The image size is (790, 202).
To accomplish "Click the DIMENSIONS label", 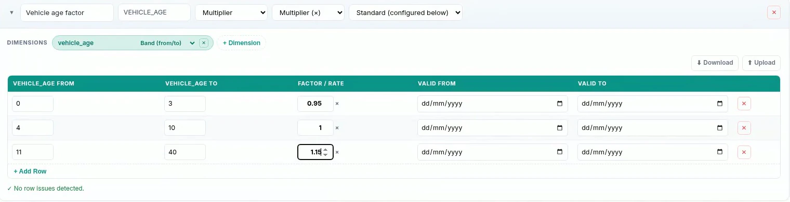I will [x=28, y=43].
